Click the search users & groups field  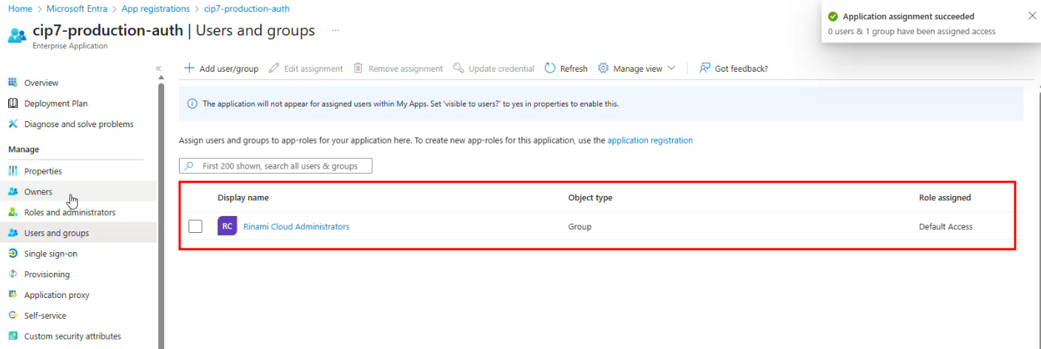point(276,166)
